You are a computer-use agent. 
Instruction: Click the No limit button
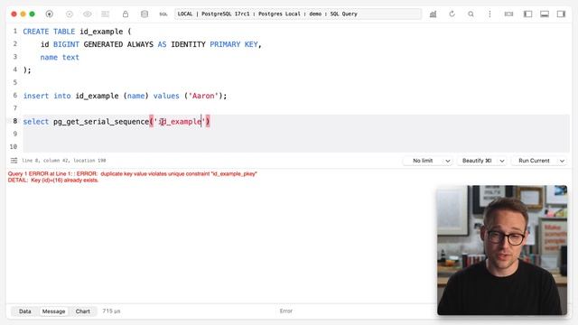423,161
